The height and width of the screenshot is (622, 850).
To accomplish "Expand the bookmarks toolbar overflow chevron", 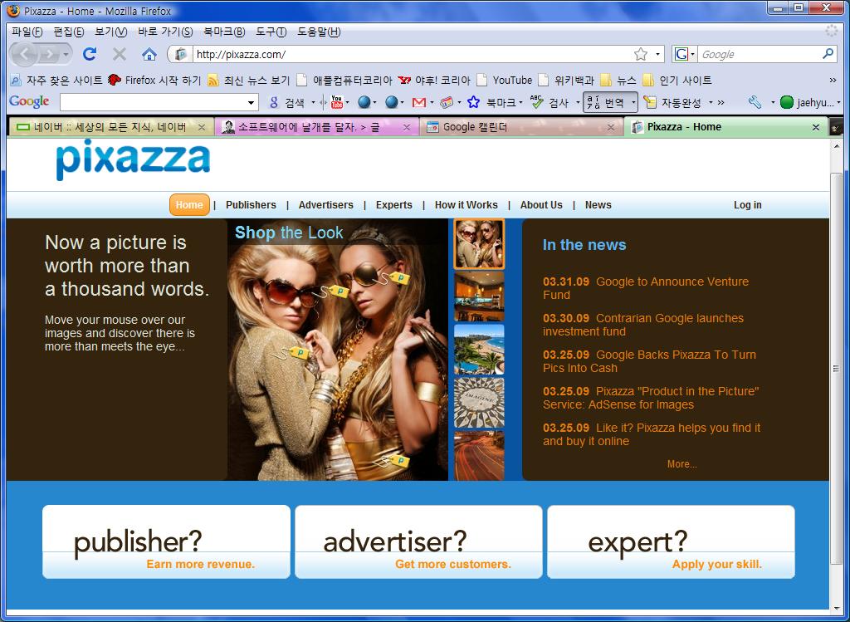I will (833, 81).
